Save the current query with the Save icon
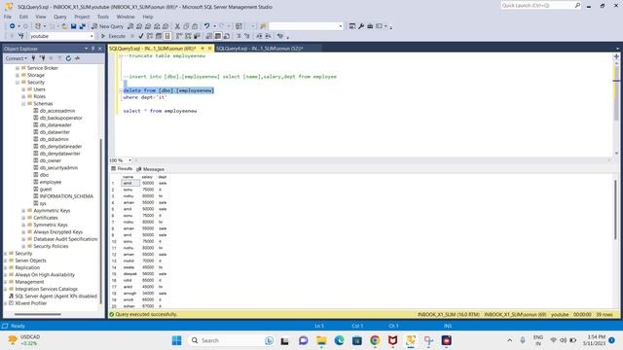 point(74,26)
